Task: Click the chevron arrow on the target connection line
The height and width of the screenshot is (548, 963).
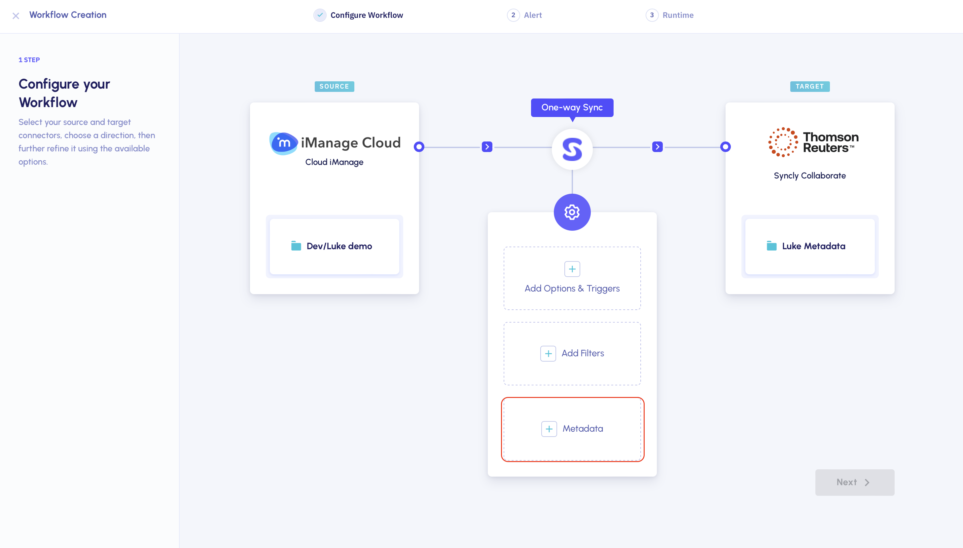Action: pyautogui.click(x=657, y=147)
